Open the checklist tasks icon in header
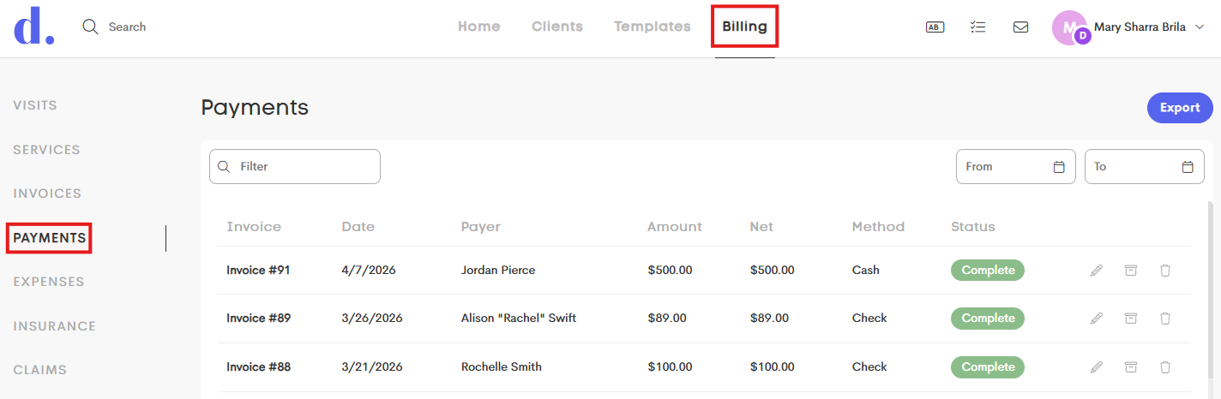Screen dimensions: 1221x399 tap(977, 27)
